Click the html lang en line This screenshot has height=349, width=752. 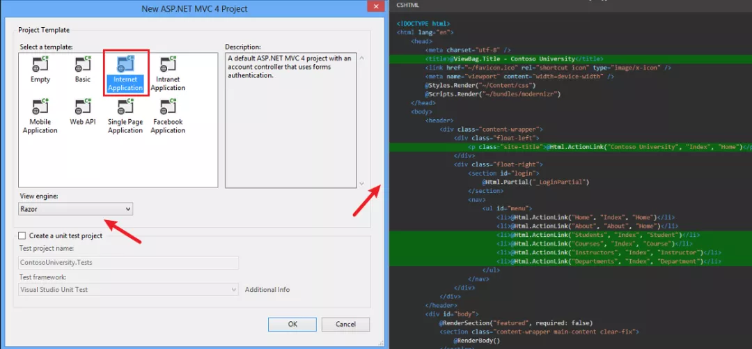pyautogui.click(x=425, y=32)
